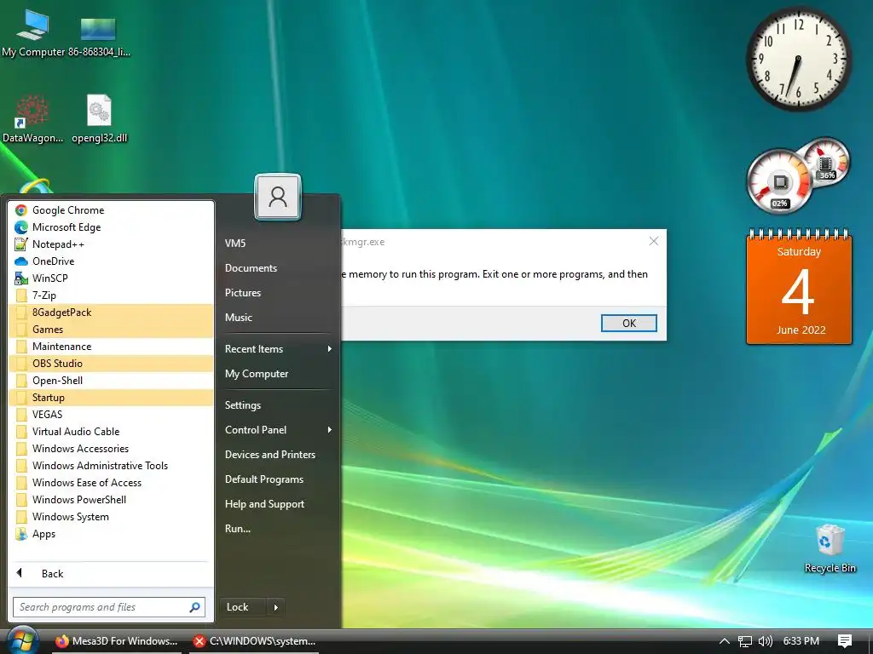Open the Action Center notification icon

845,641
